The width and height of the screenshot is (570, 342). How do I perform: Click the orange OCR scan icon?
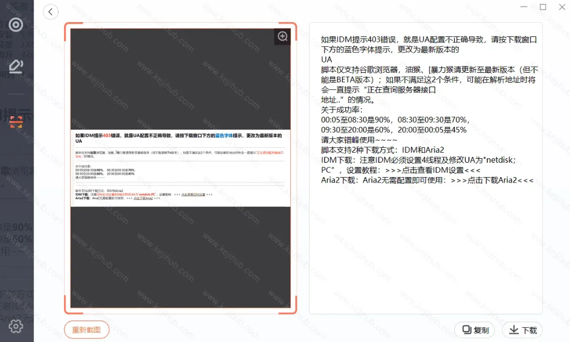(x=16, y=122)
